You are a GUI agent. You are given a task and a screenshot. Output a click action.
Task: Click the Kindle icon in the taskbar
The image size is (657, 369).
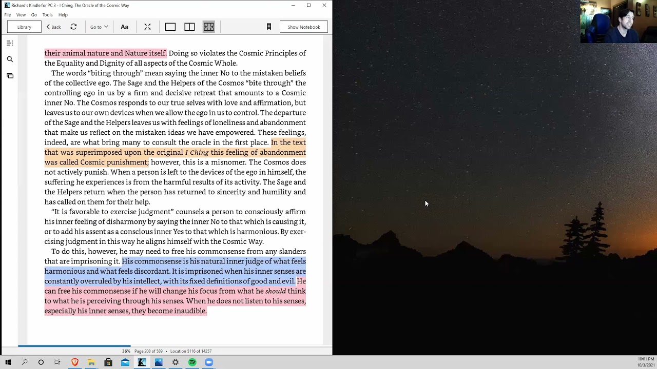[x=142, y=362]
